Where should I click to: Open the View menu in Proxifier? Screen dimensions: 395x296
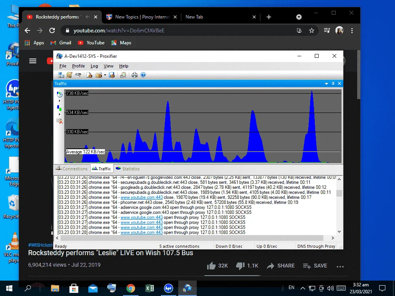pos(108,66)
